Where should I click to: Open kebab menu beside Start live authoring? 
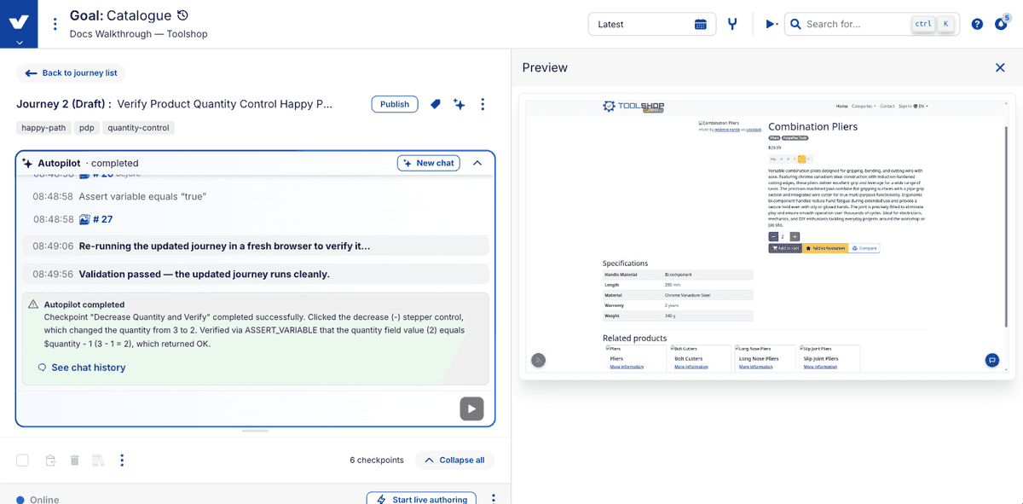click(x=493, y=499)
